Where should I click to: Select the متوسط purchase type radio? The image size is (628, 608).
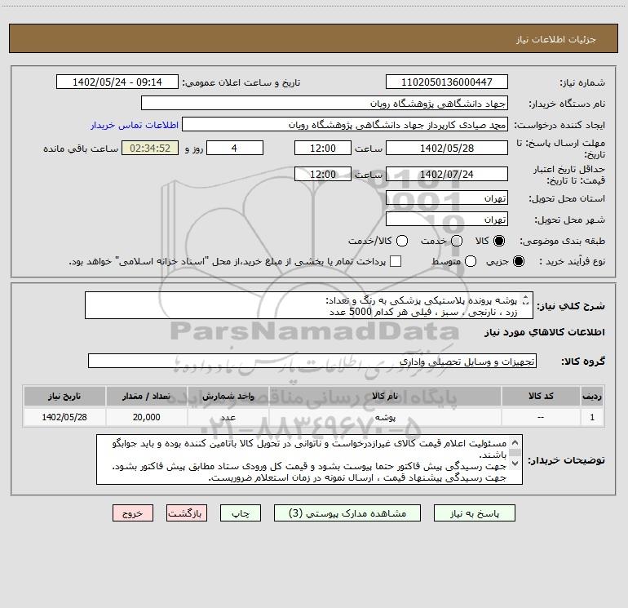coord(471,261)
